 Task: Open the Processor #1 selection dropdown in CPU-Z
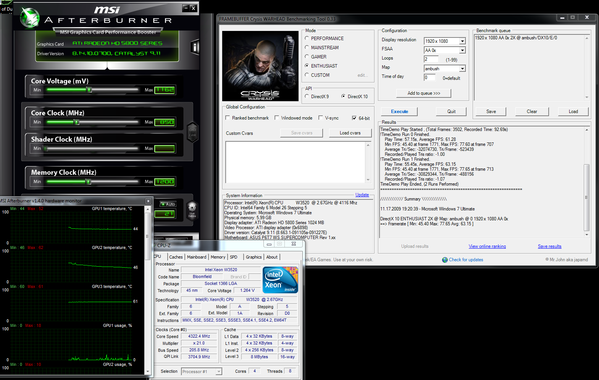pyautogui.click(x=219, y=371)
